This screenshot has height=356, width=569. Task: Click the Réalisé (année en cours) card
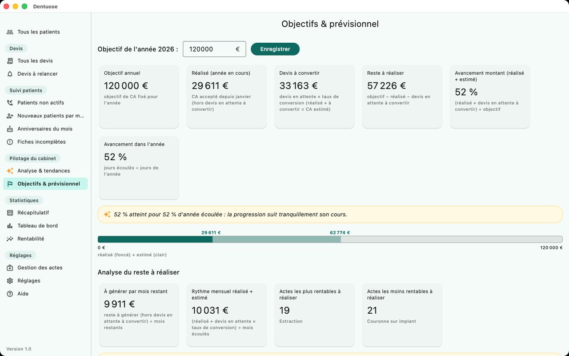(x=227, y=97)
